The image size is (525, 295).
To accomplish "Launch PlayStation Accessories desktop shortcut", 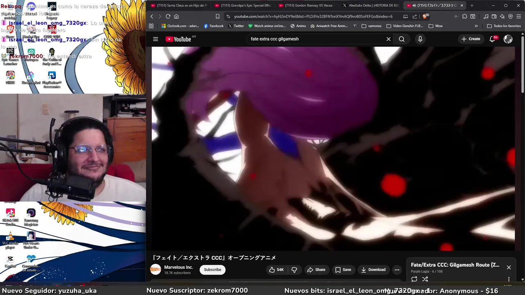I will click(x=52, y=79).
